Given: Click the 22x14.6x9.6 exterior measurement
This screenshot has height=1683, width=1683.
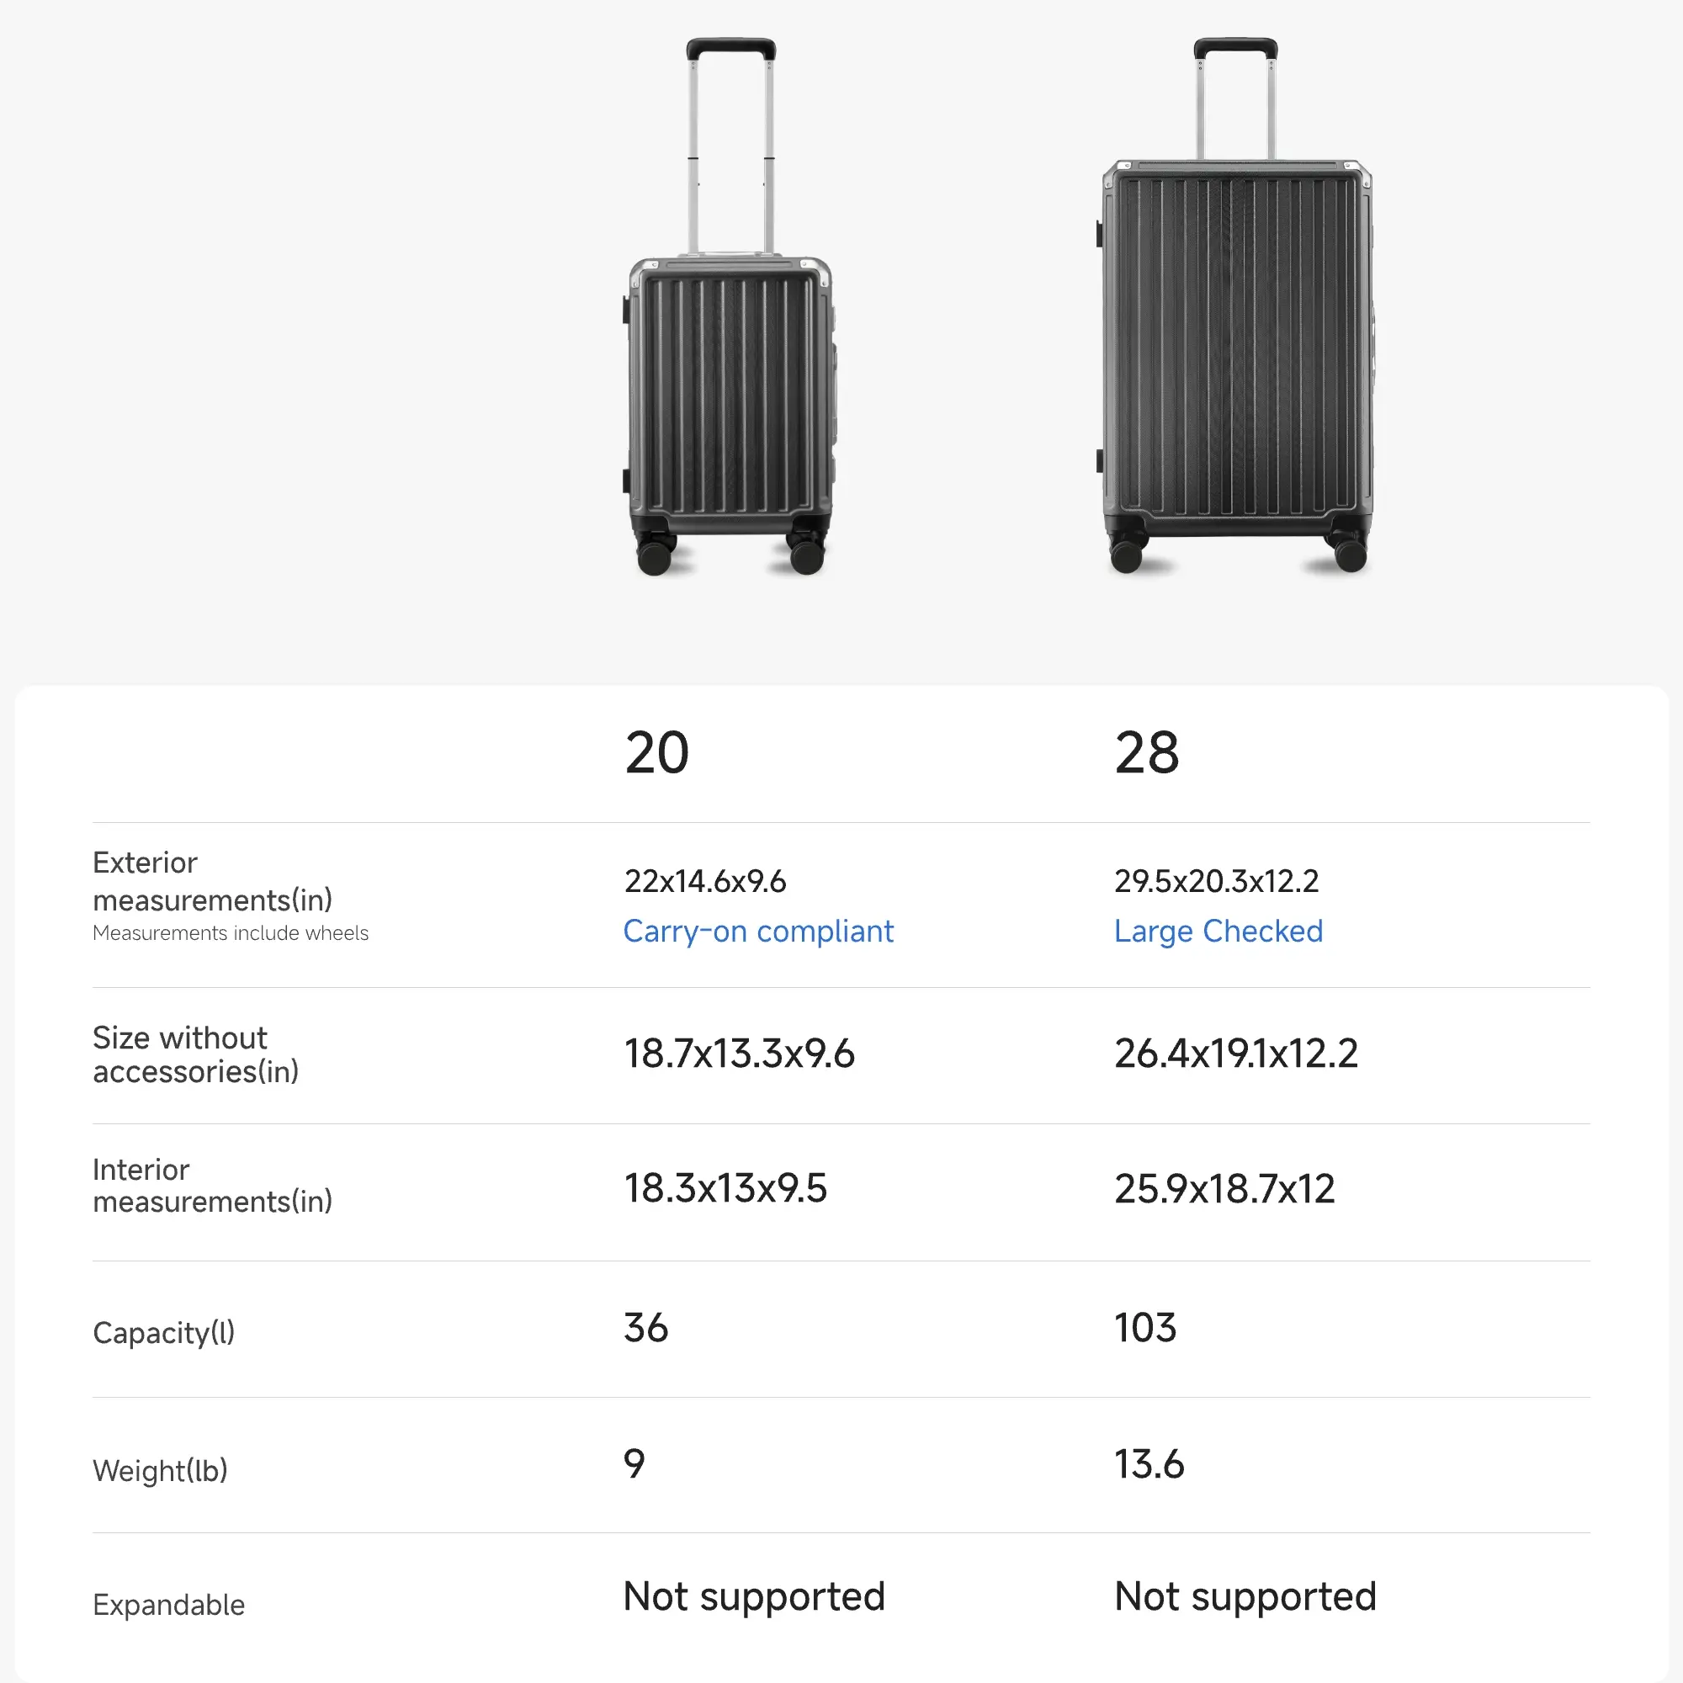Looking at the screenshot, I should 704,881.
